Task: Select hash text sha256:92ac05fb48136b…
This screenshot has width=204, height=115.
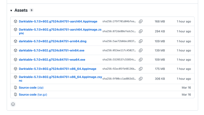Action: tap(119, 69)
